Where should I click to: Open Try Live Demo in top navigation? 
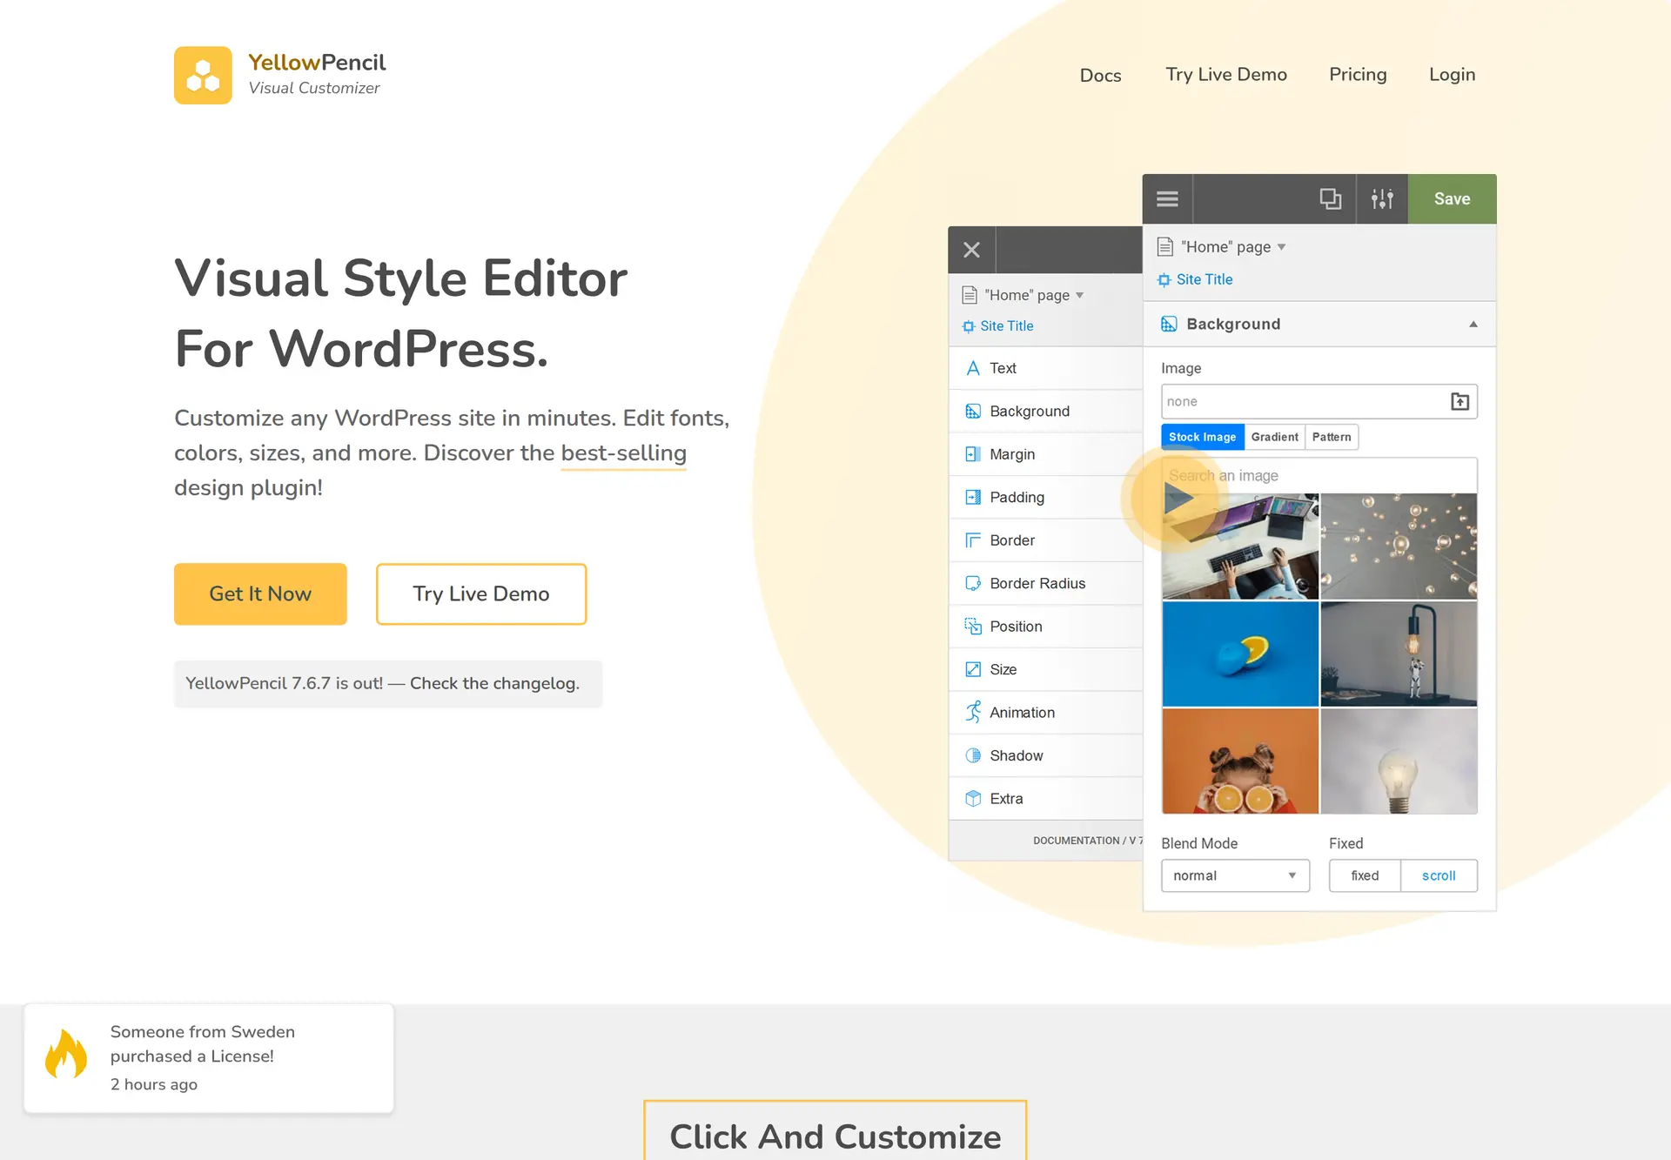pyautogui.click(x=1226, y=75)
